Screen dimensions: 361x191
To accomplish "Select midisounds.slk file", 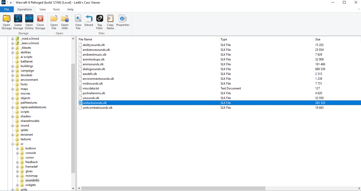I will 93,84.
